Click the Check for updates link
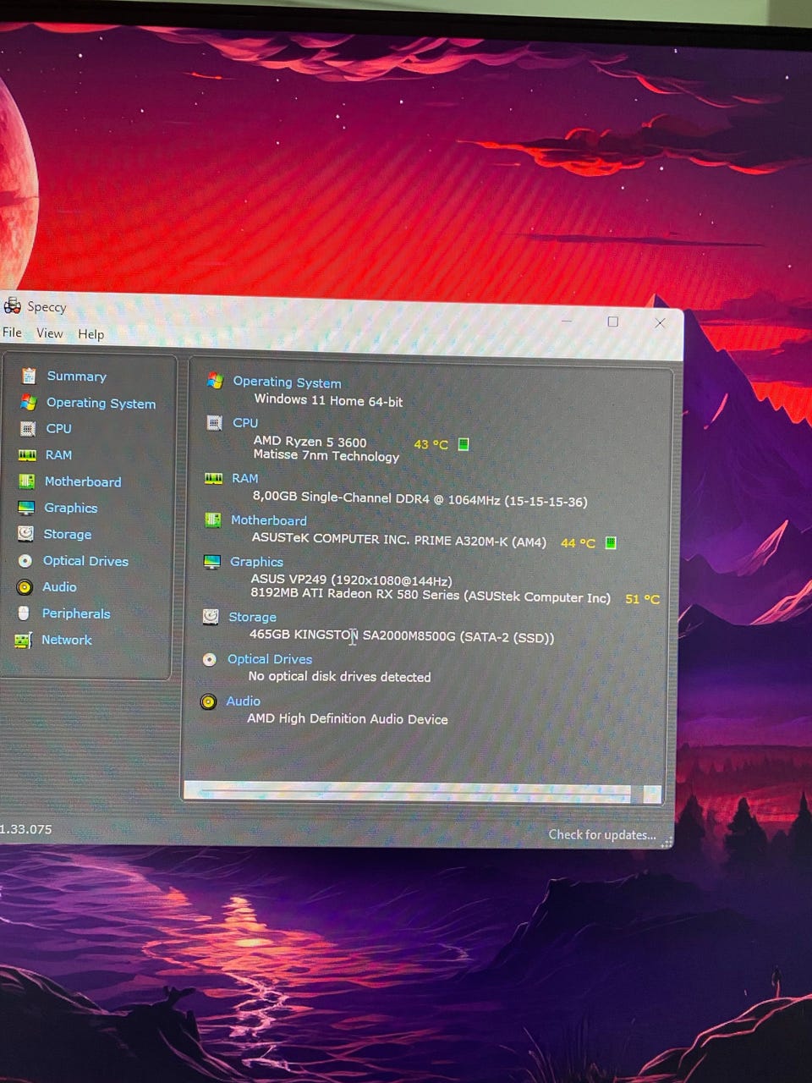Image resolution: width=812 pixels, height=1083 pixels. (601, 834)
